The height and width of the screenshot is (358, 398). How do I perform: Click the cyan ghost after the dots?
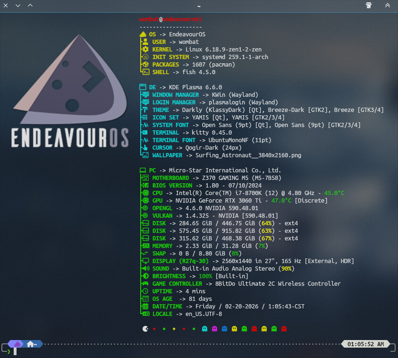coord(204,329)
